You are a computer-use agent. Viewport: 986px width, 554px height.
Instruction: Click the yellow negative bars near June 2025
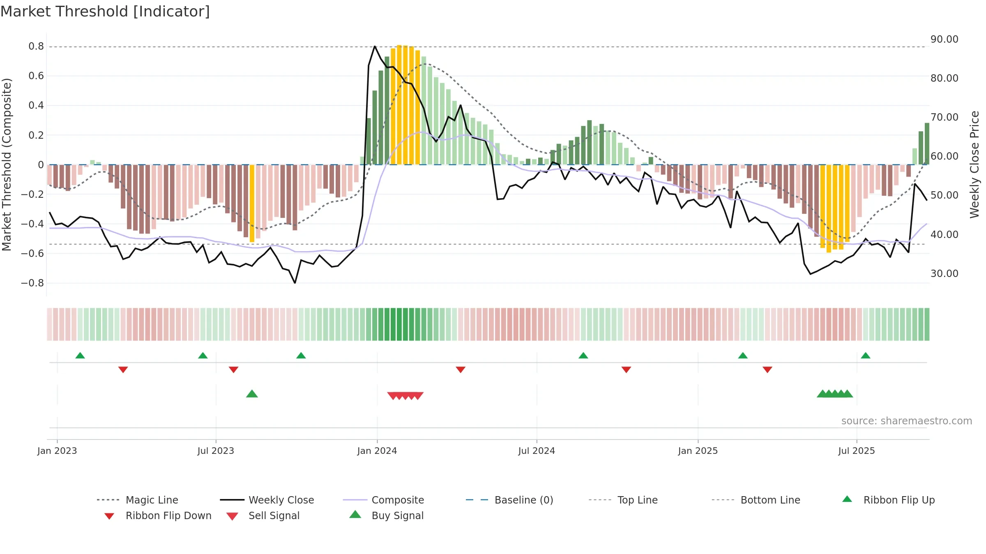(x=835, y=208)
